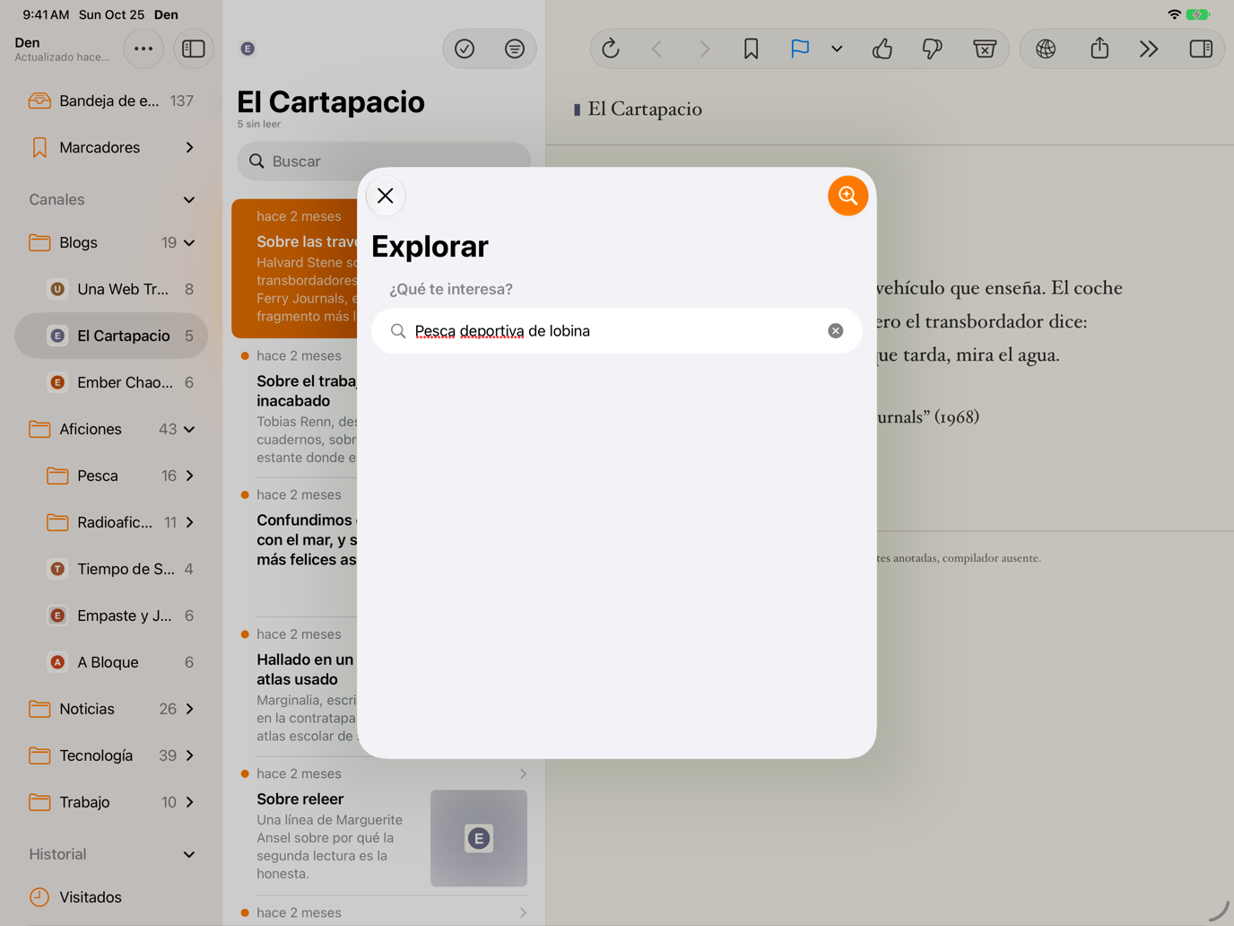Close the Explorar dialog
The image size is (1234, 926).
point(386,196)
